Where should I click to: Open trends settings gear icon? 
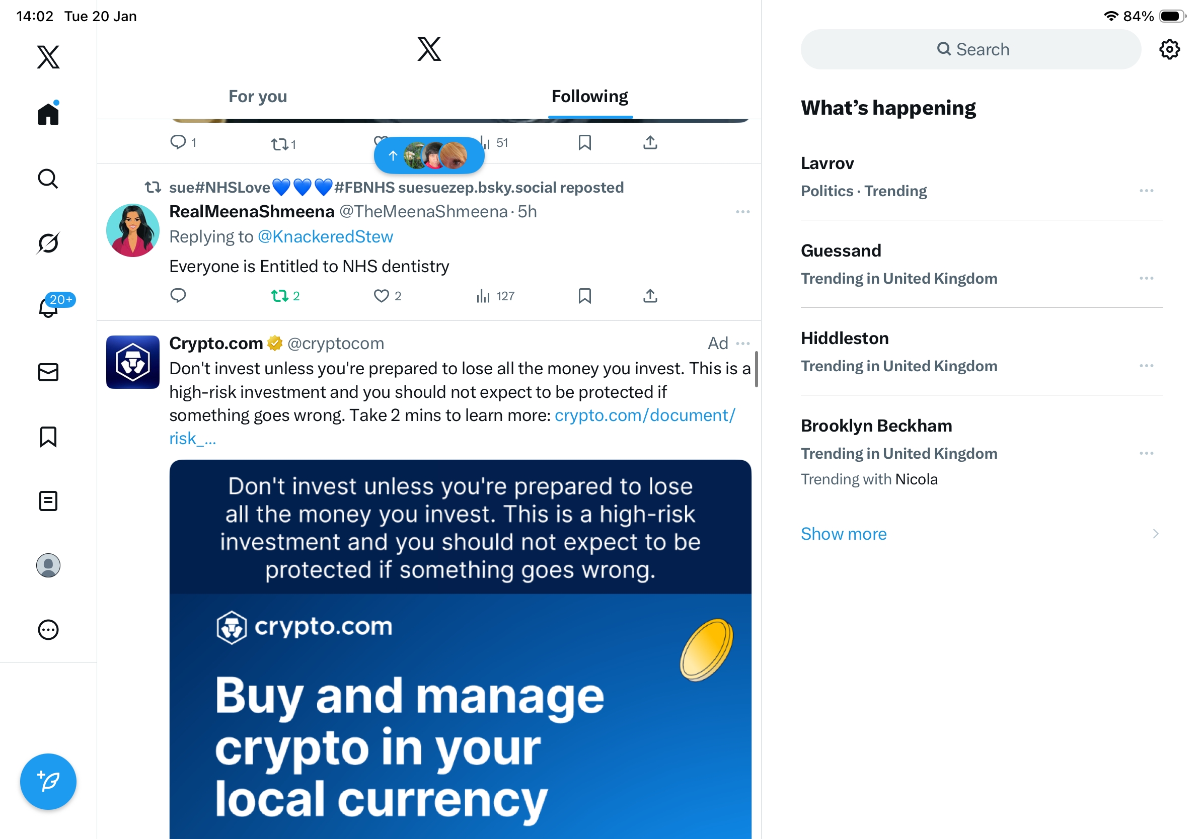click(x=1168, y=49)
